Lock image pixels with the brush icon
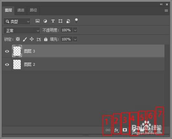 point(25,39)
